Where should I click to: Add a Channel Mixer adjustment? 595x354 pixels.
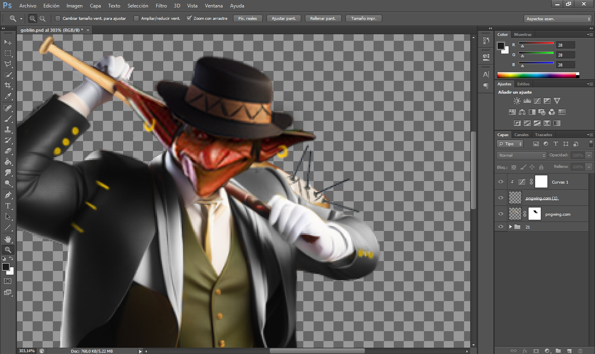click(552, 112)
